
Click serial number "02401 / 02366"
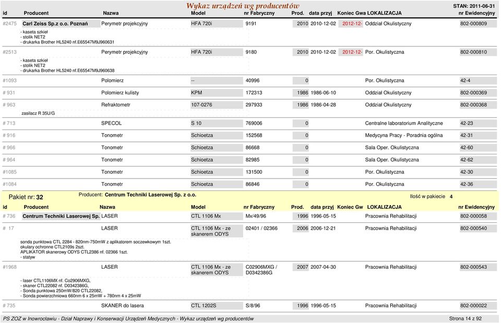click(x=261, y=228)
